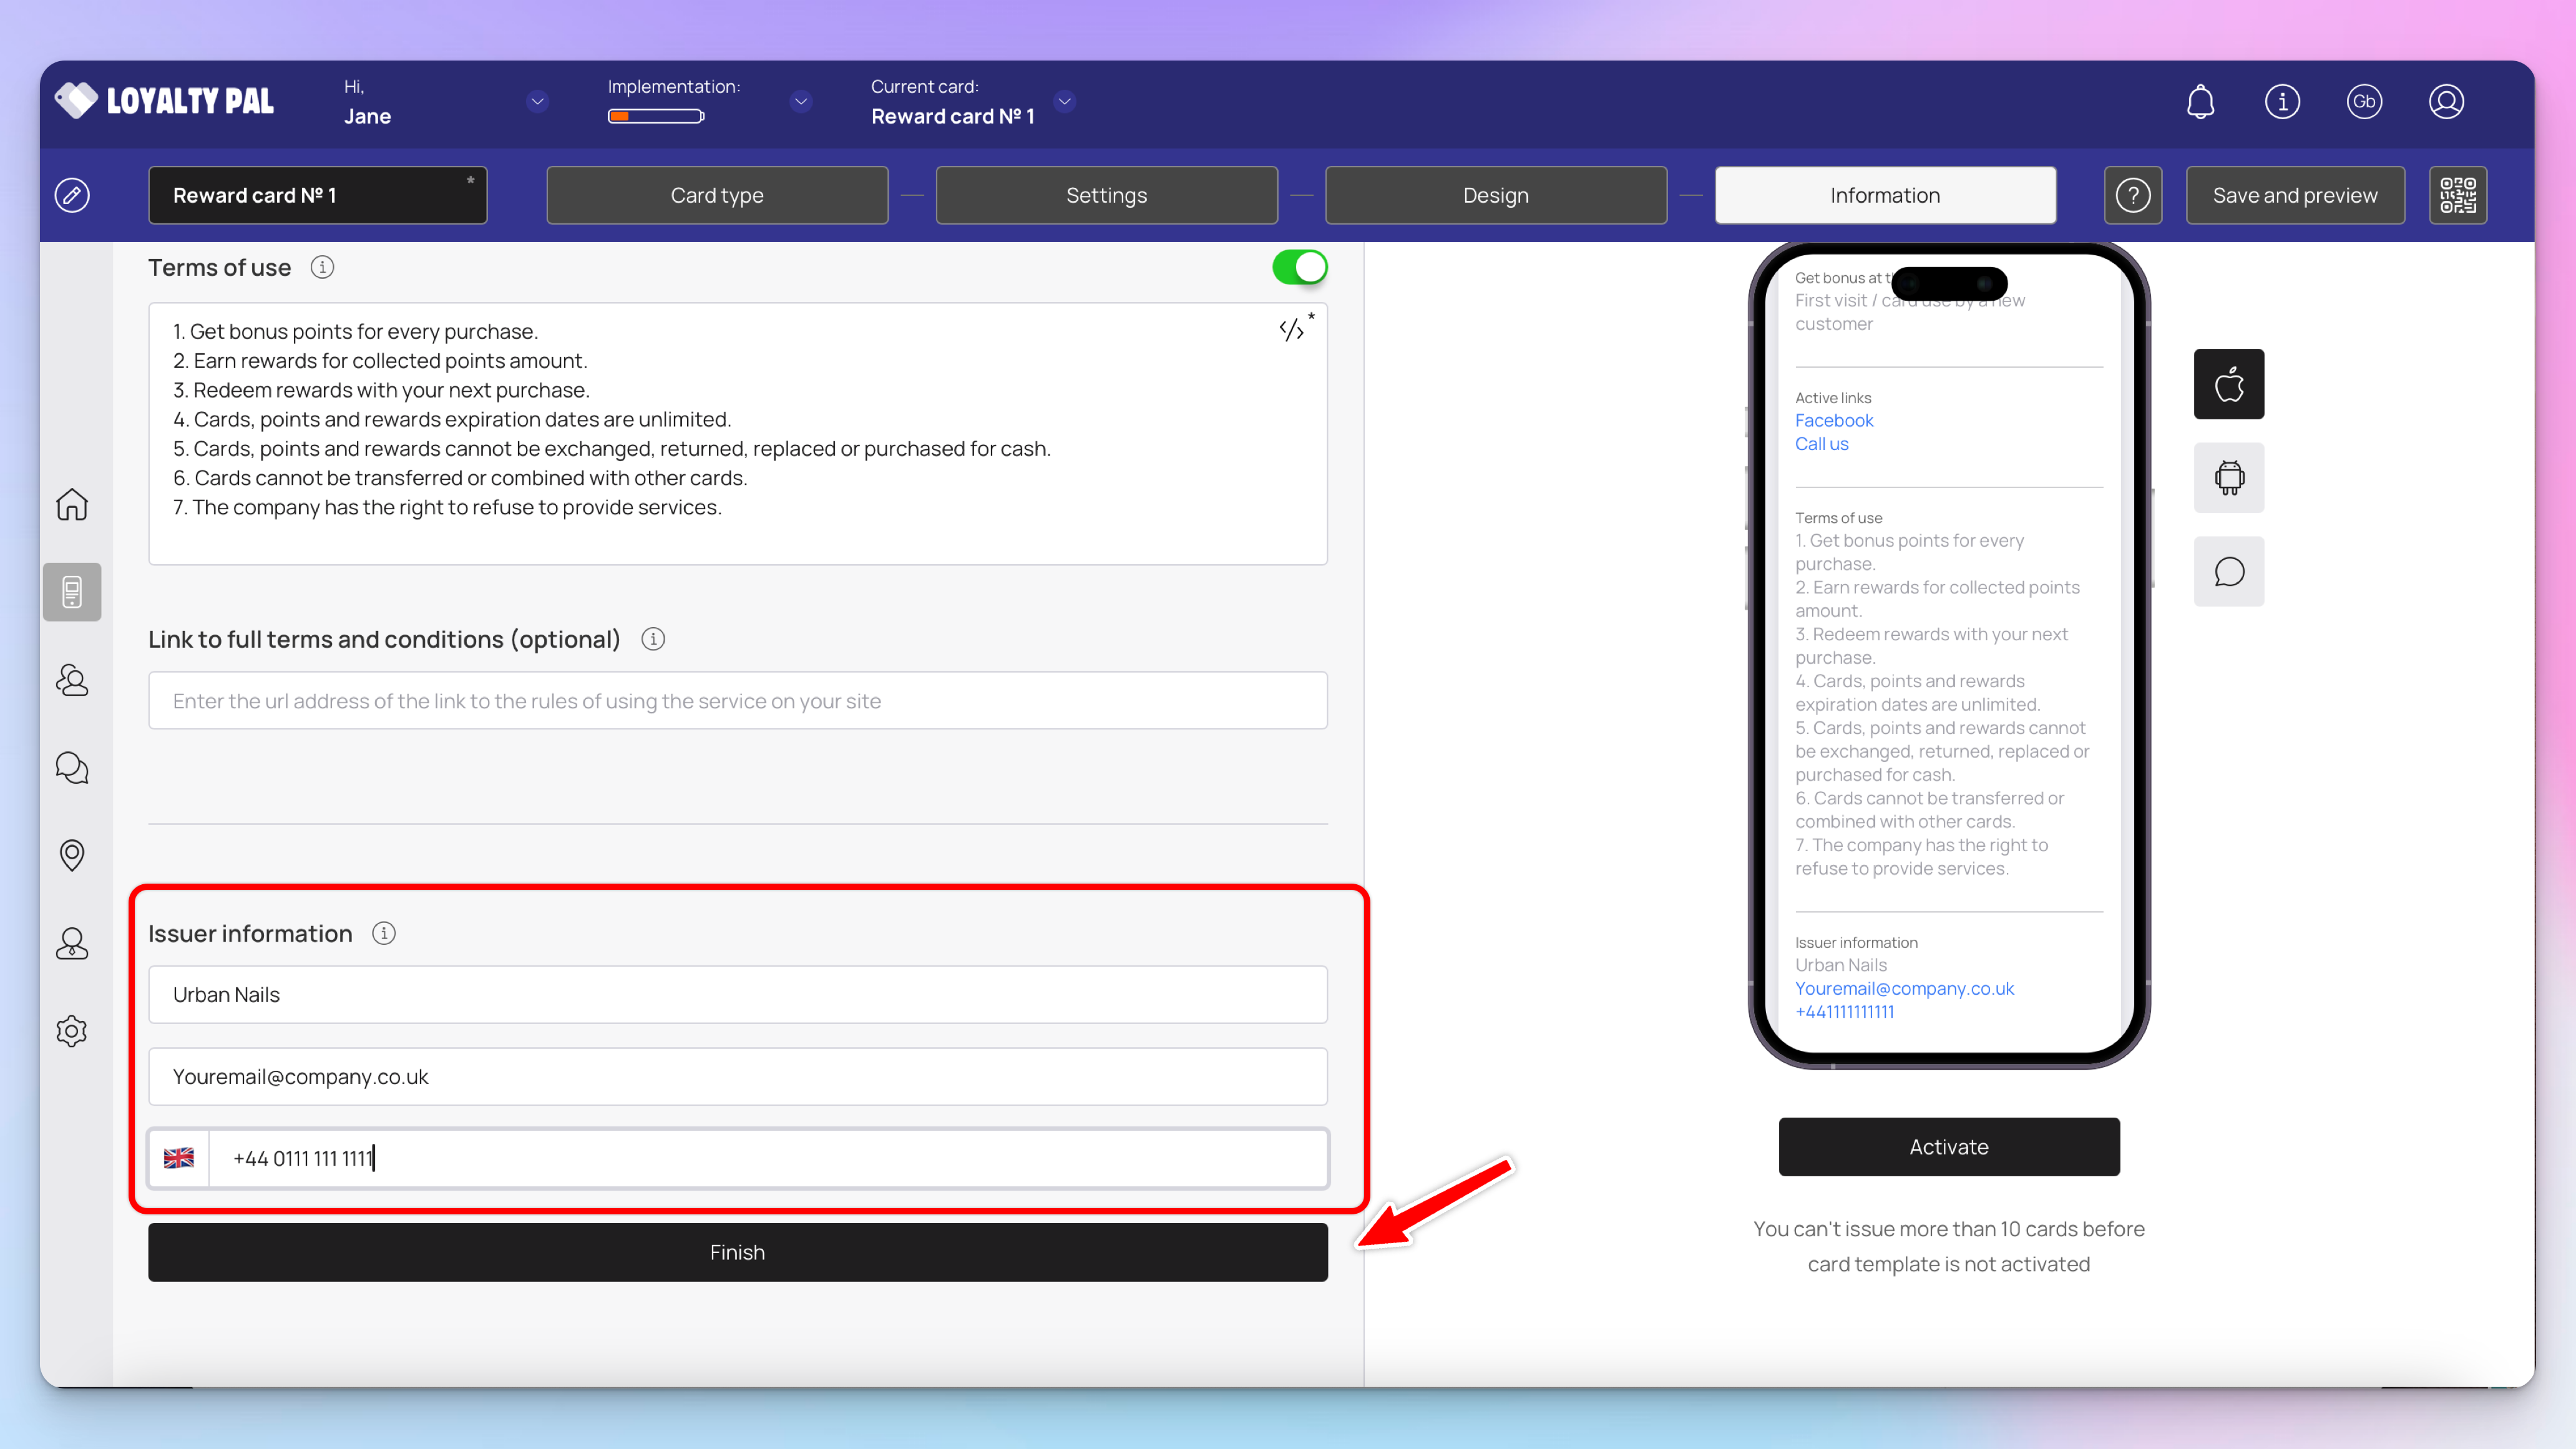Go to Home in left sidebar
This screenshot has height=1449, width=2576.
(x=72, y=504)
